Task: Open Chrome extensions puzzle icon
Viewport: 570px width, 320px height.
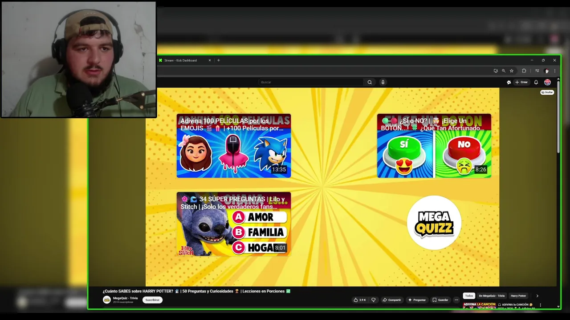Action: coord(524,71)
